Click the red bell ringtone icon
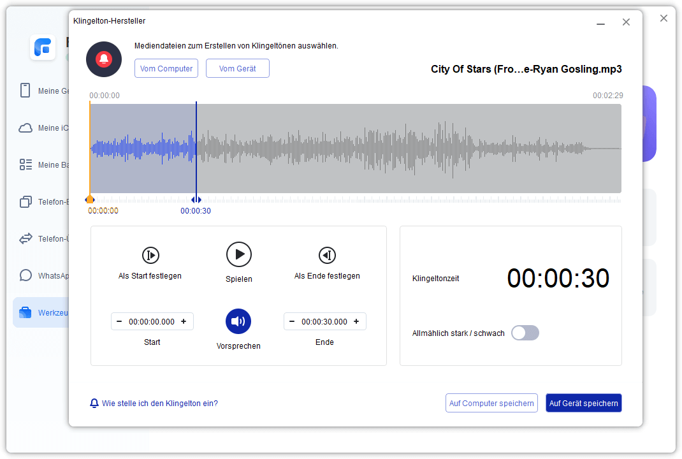The image size is (682, 459). pos(104,59)
